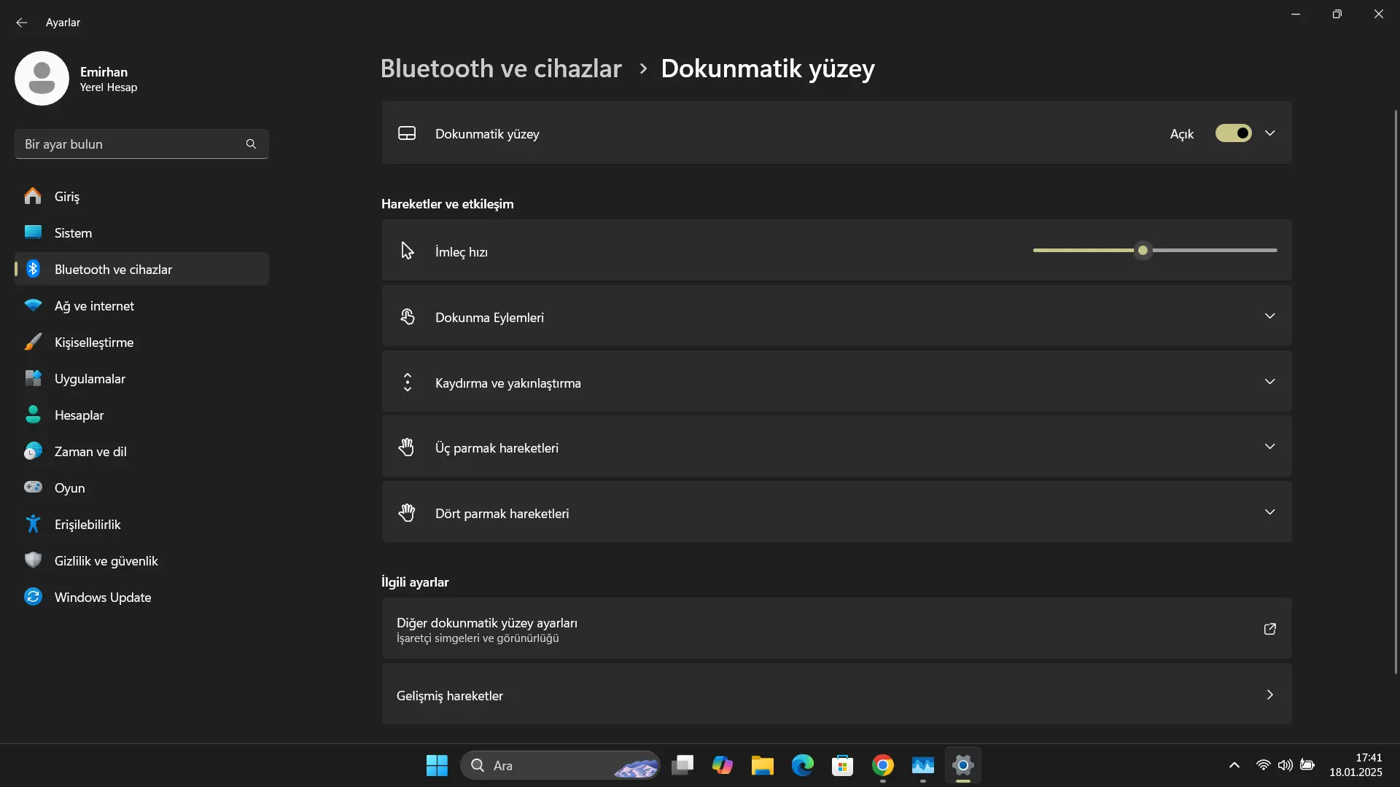The width and height of the screenshot is (1400, 787).
Task: Click the Oyun gamepad icon
Action: coord(33,487)
